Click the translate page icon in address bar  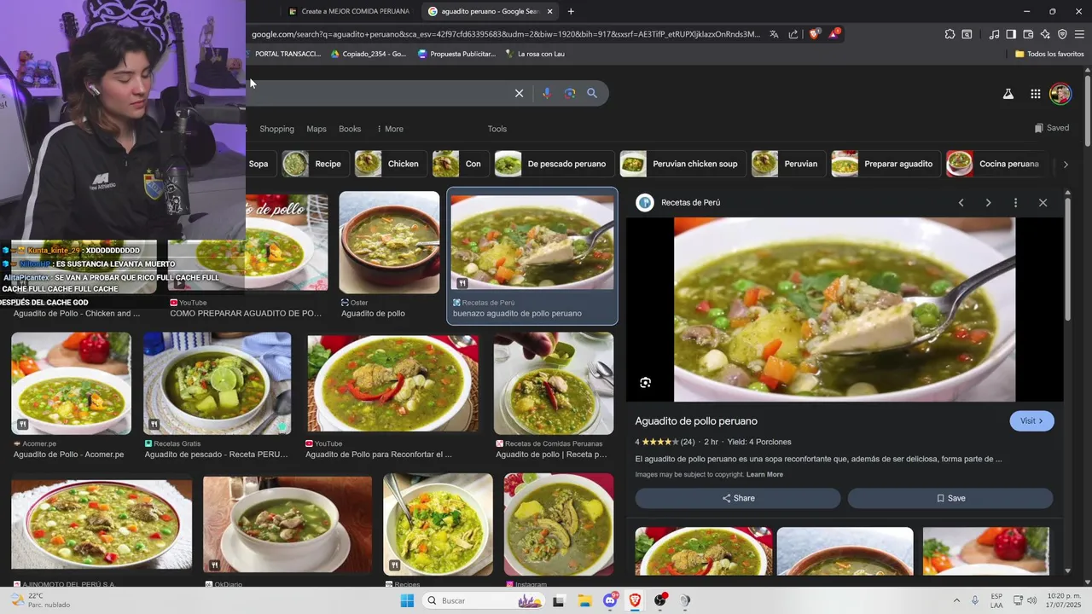pos(774,34)
